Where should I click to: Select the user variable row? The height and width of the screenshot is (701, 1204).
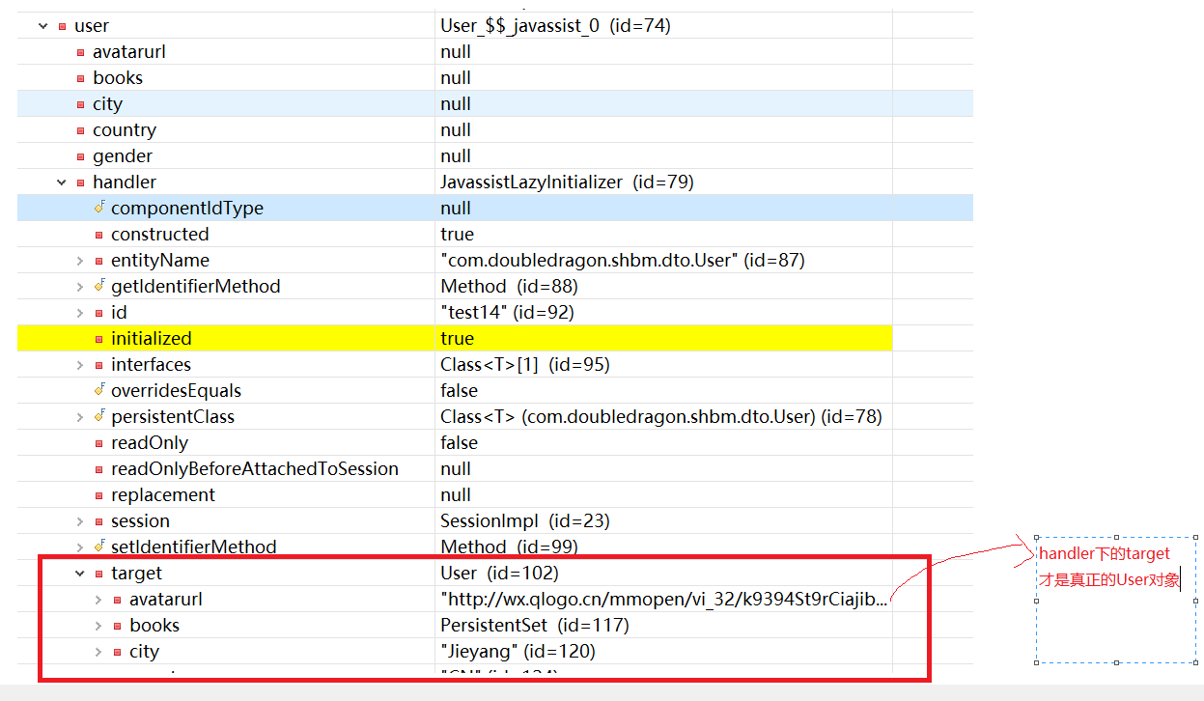(494, 26)
